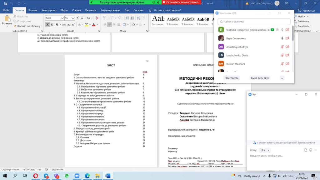Decrease paragraph indent
This screenshot has width=320, height=180.
(x=127, y=18)
